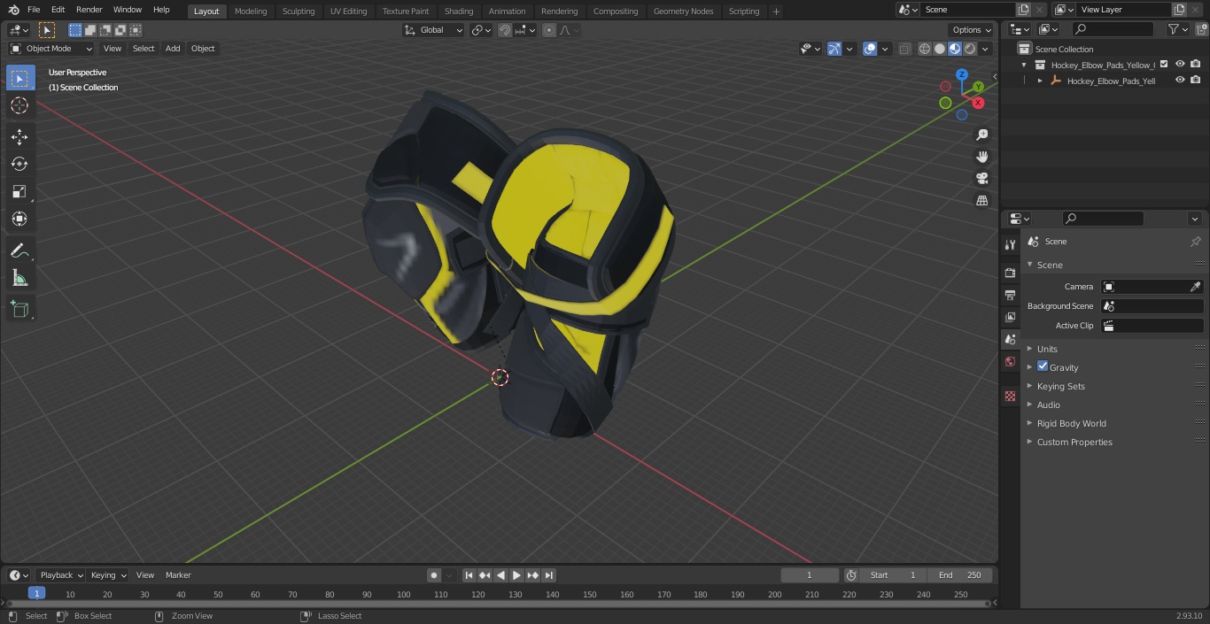Image resolution: width=1210 pixels, height=624 pixels.
Task: Toggle the camera view gizmo
Action: click(x=981, y=178)
